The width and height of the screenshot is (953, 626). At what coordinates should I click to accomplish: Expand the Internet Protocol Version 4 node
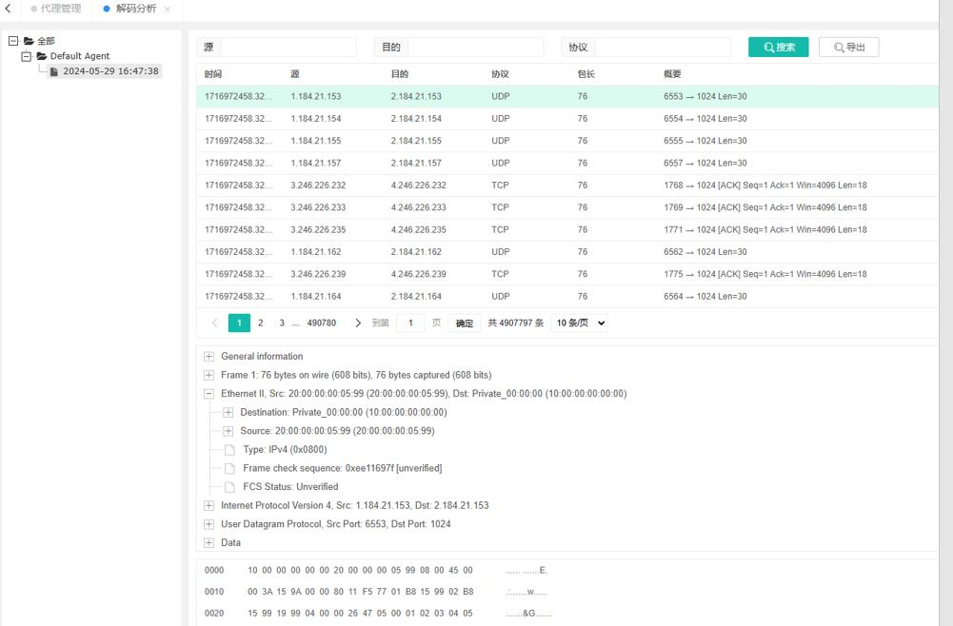(209, 506)
